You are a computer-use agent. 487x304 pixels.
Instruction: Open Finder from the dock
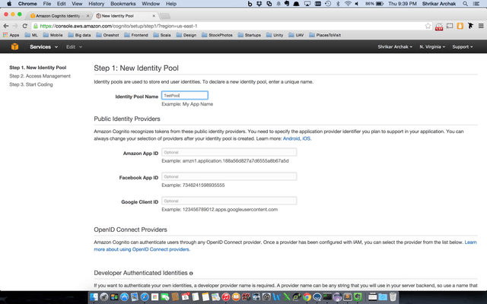pyautogui.click(x=94, y=297)
